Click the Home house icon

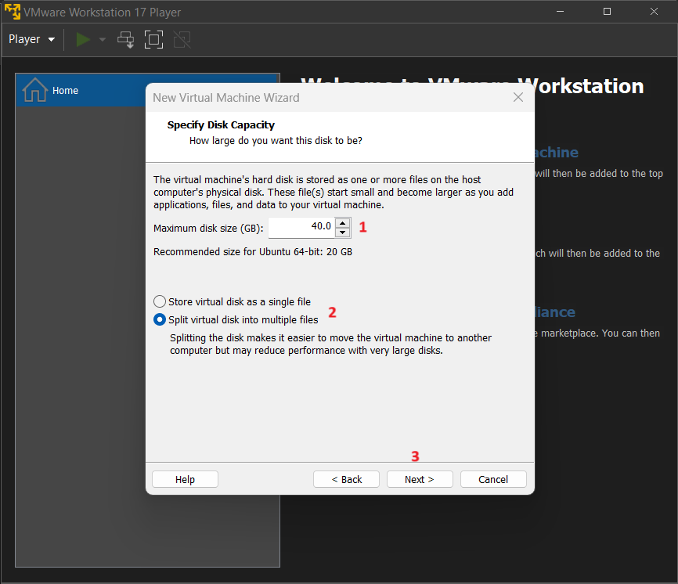click(35, 90)
